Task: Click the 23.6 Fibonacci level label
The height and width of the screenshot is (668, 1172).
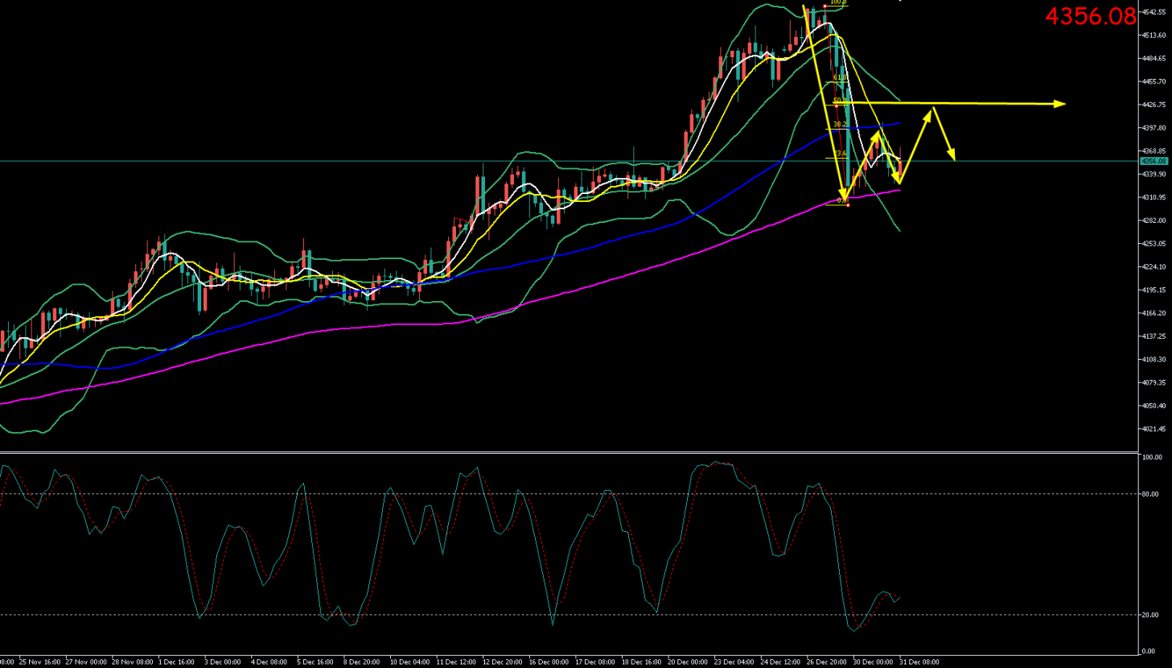Action: pyautogui.click(x=839, y=153)
